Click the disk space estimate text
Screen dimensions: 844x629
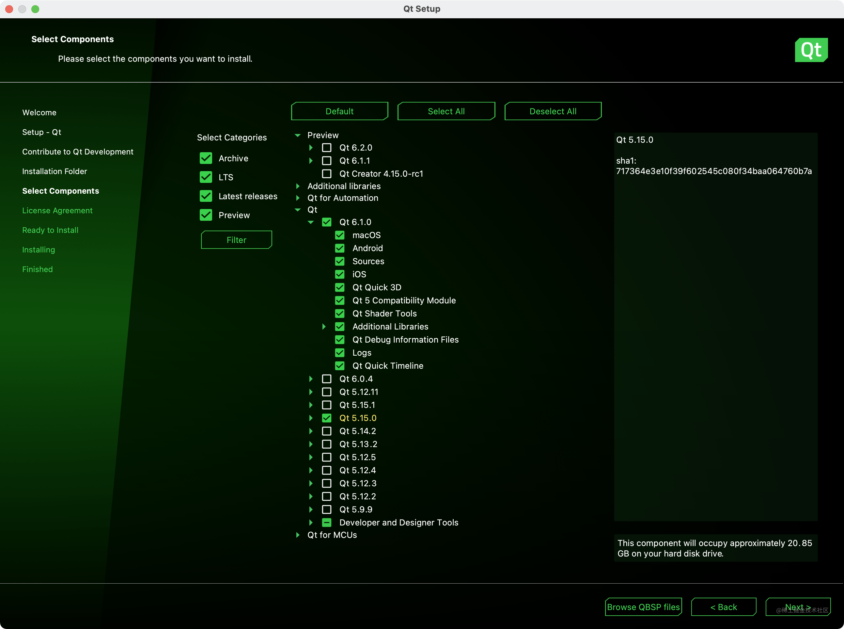(x=715, y=548)
